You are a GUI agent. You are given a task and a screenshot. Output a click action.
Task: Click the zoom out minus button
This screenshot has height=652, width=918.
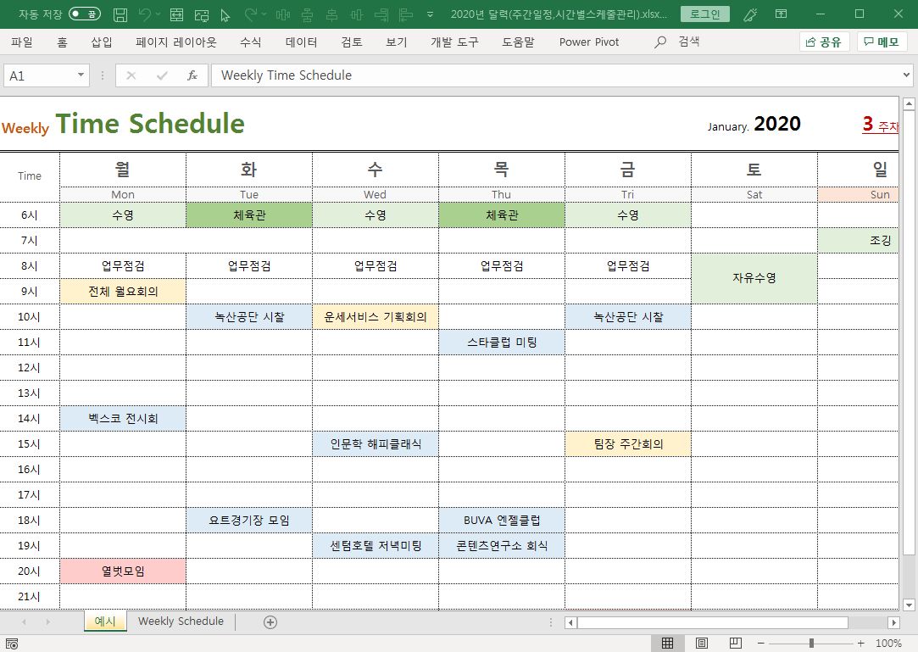coord(760,644)
